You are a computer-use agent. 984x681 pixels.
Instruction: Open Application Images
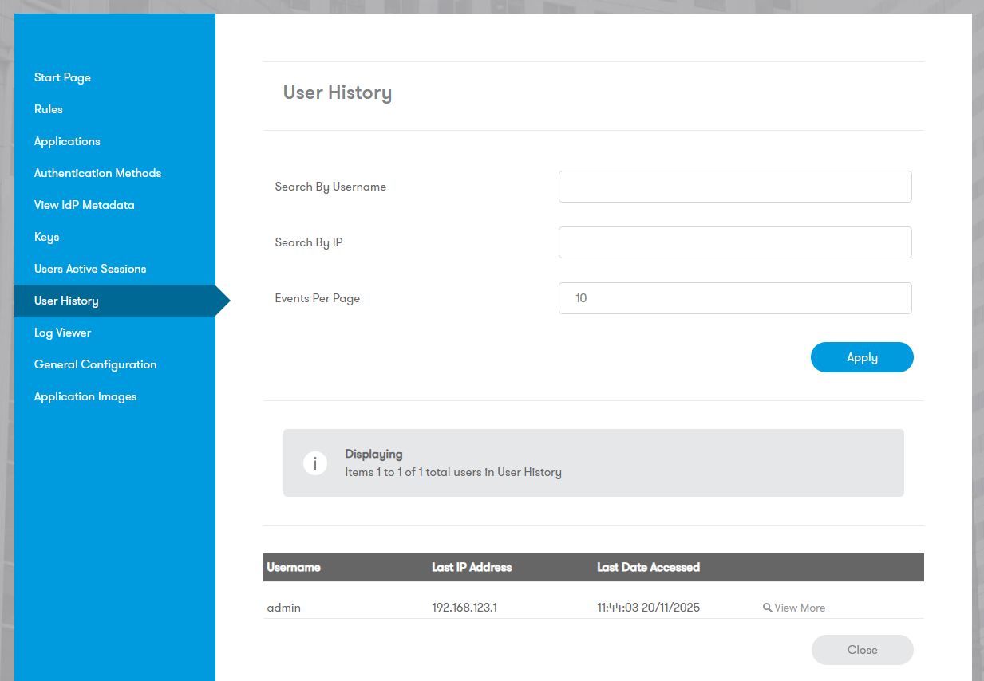[85, 396]
